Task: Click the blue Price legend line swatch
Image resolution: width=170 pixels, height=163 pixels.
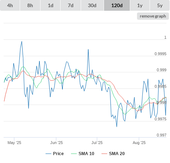Action: 48,154
